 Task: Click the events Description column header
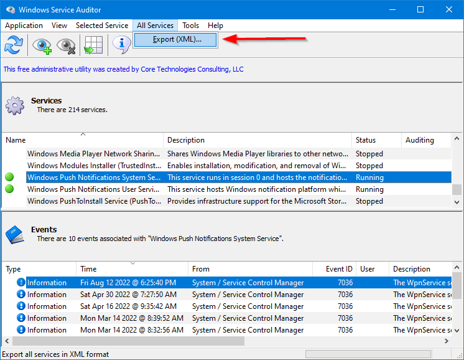(420, 268)
